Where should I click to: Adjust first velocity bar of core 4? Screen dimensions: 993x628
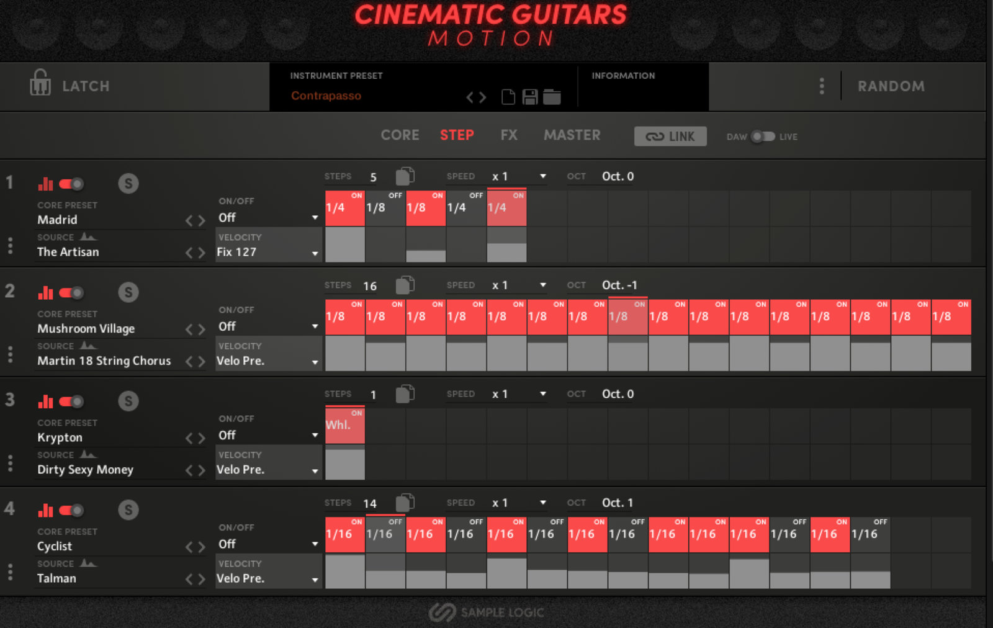coord(345,572)
